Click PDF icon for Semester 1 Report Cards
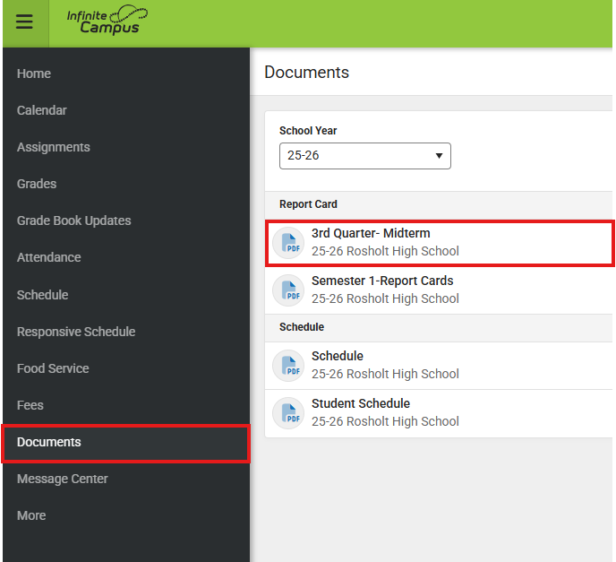 [288, 290]
